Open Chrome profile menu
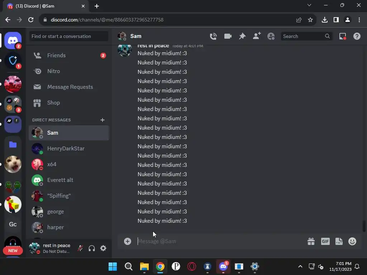Screen dimensions: 367x275 (x=348, y=20)
